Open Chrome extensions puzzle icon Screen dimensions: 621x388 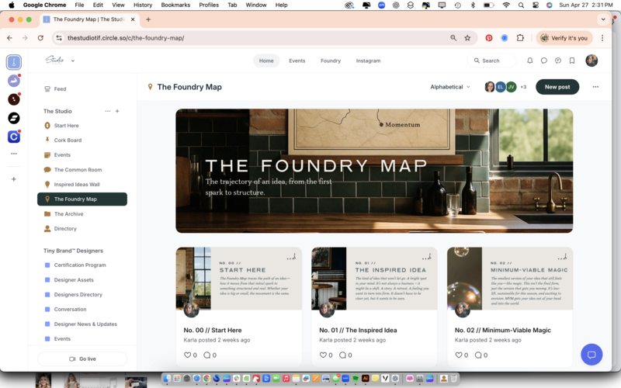(x=520, y=38)
